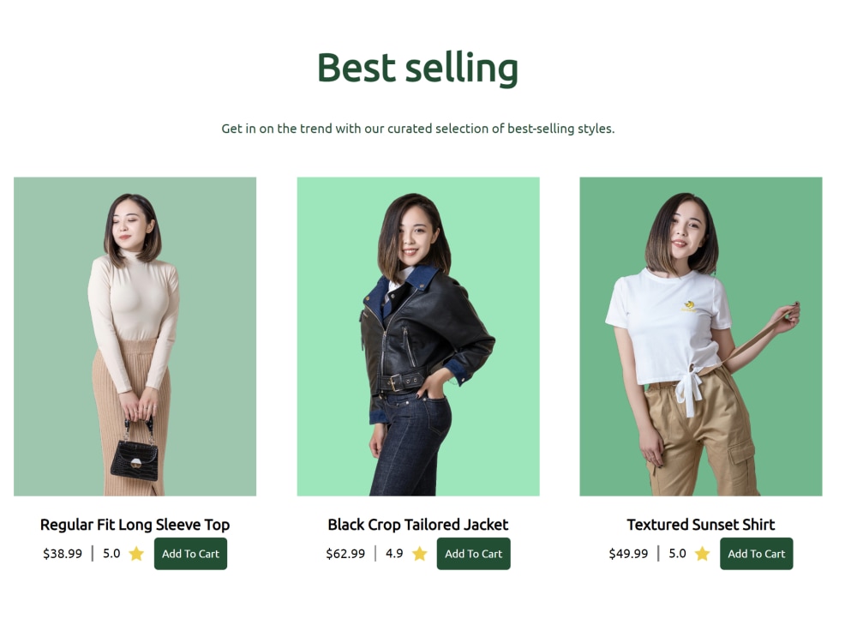Image resolution: width=857 pixels, height=643 pixels.
Task: Click Add To Cart under Textured Sunset Shirt
Action: pyautogui.click(x=756, y=554)
